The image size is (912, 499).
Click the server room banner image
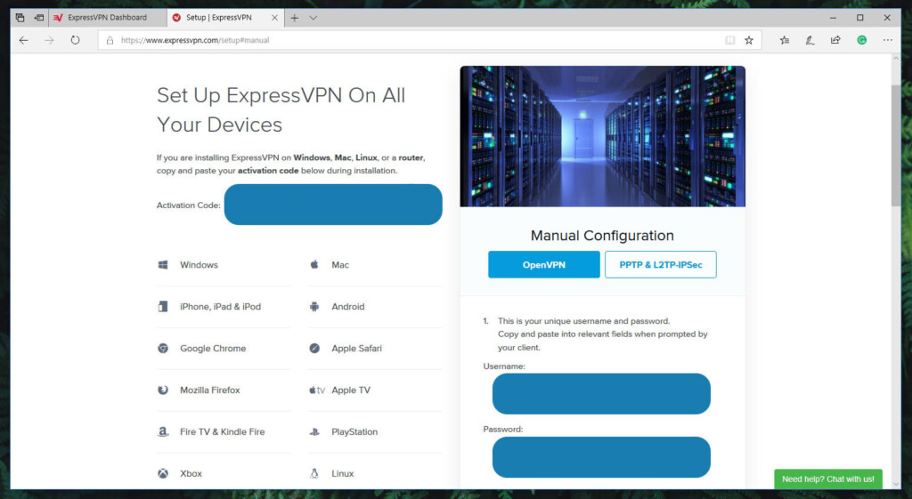603,136
